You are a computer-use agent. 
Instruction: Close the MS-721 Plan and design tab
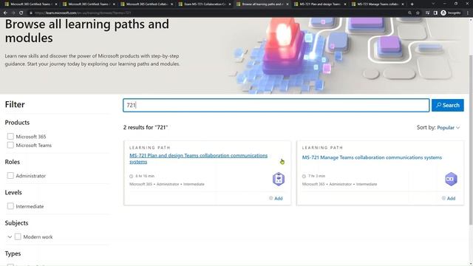[345, 4]
